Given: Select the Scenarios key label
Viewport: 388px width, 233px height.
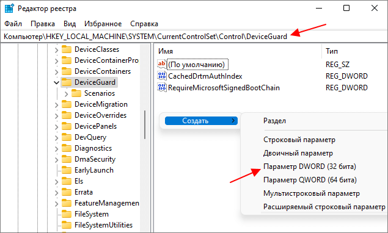Looking at the screenshot, I should click(100, 93).
